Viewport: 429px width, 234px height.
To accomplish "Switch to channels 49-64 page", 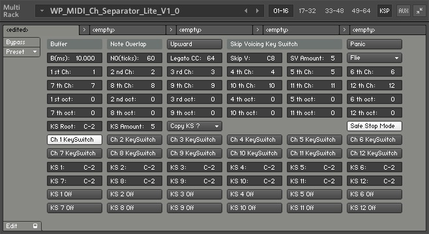I will point(361,11).
